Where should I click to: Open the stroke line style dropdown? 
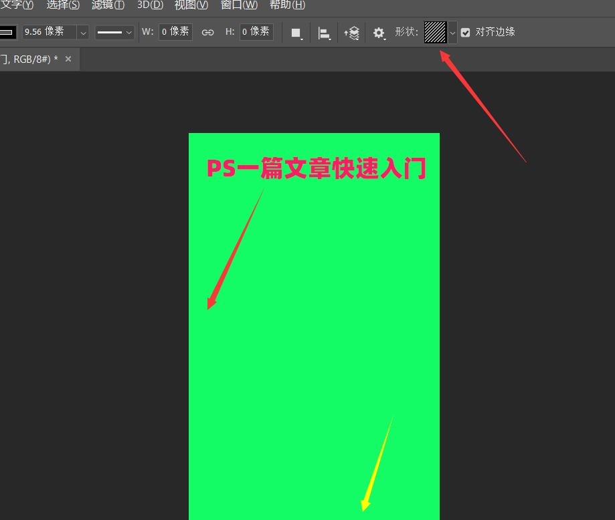[114, 33]
